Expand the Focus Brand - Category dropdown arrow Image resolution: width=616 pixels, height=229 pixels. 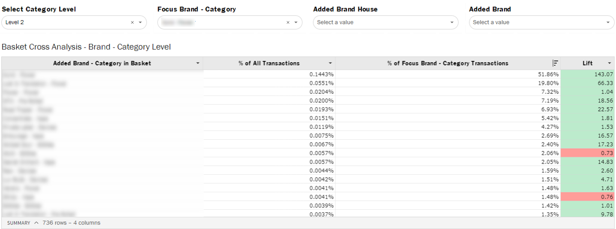296,22
